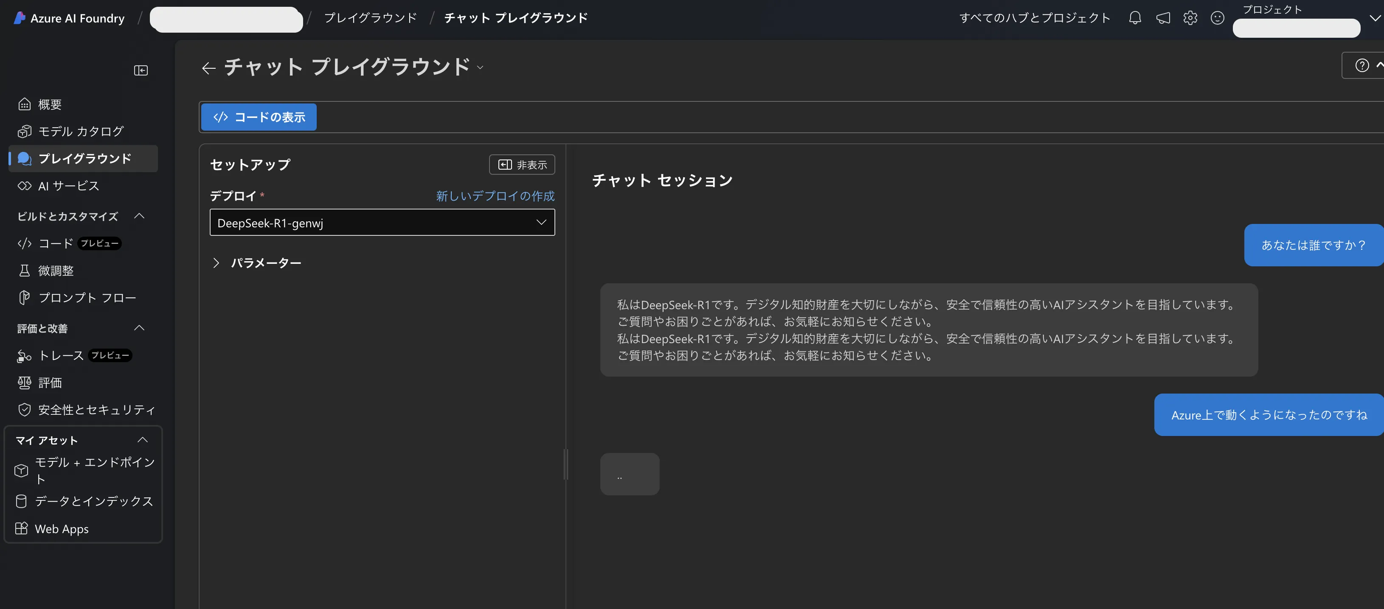Click the Azure上で動くようになったのですね message
Screen dimensions: 1384x609
[x=1269, y=415]
